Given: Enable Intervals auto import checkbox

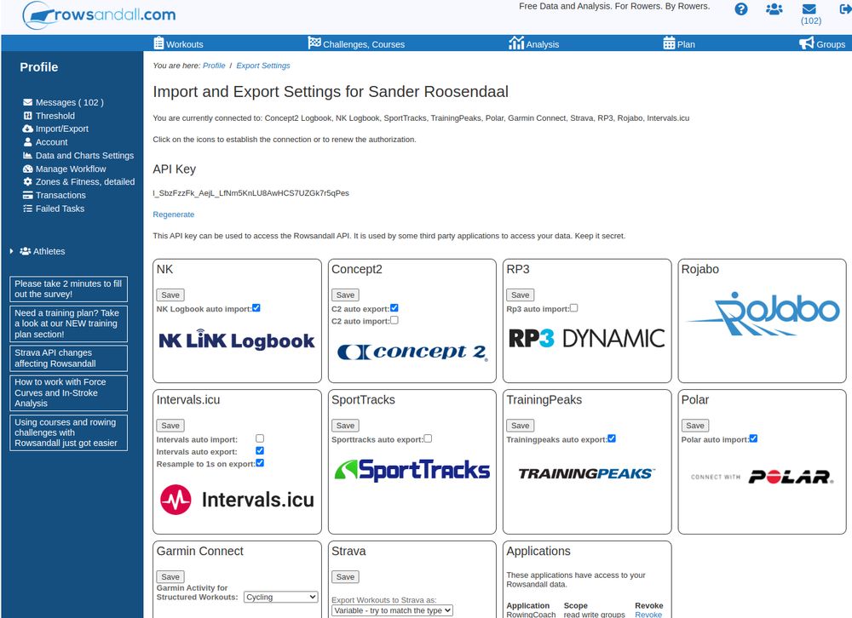Looking at the screenshot, I should click(x=260, y=438).
